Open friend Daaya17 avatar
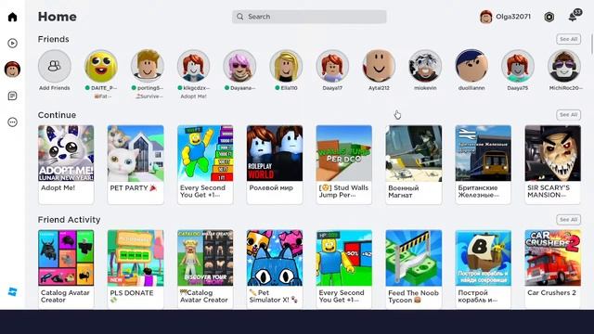This screenshot has height=334, width=594. point(332,66)
